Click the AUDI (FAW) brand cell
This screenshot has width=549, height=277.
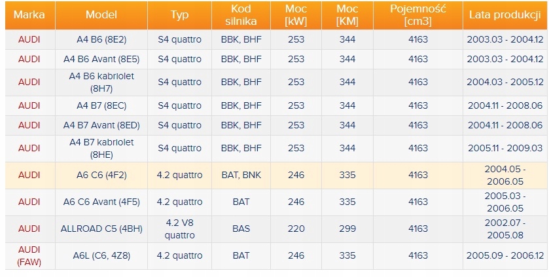[x=29, y=255]
